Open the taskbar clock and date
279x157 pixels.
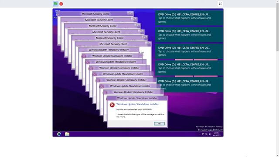tap(217, 134)
